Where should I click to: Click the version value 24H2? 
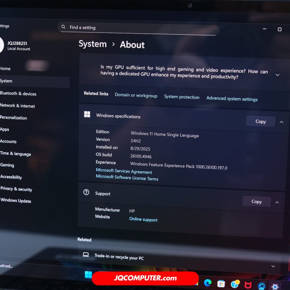pyautogui.click(x=136, y=141)
